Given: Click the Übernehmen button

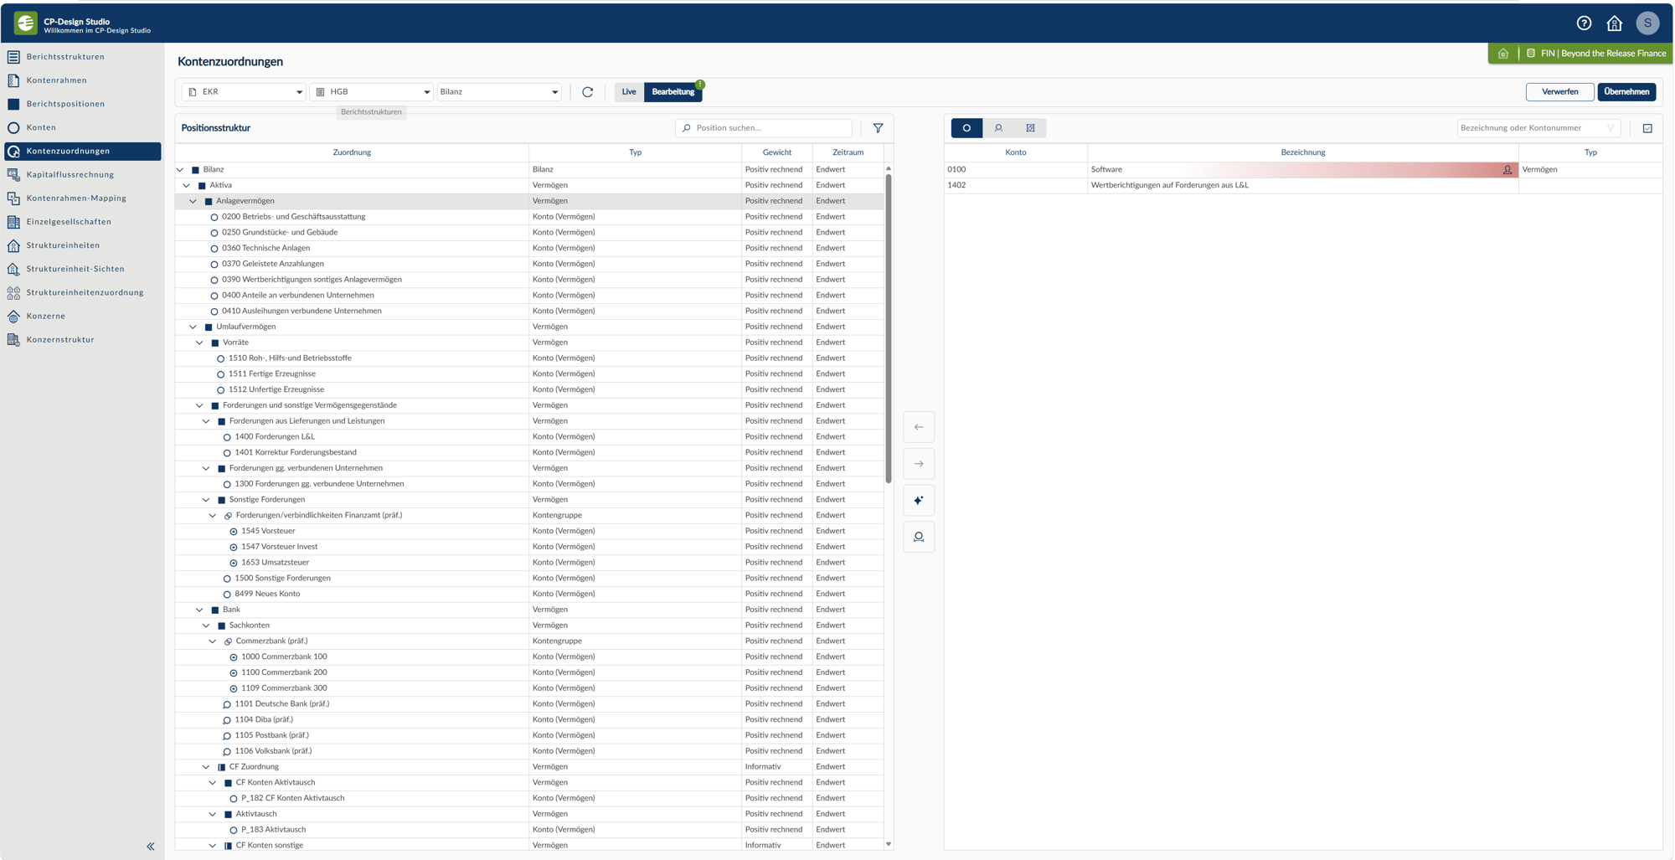Looking at the screenshot, I should click(1626, 92).
